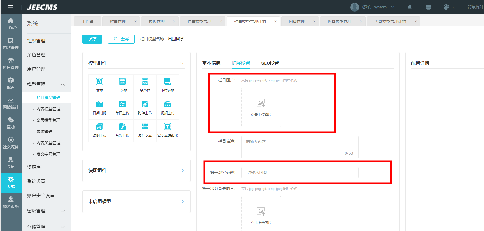Switch to the 基本信息 tab
Image resolution: width=484 pixels, height=231 pixels.
pos(211,63)
